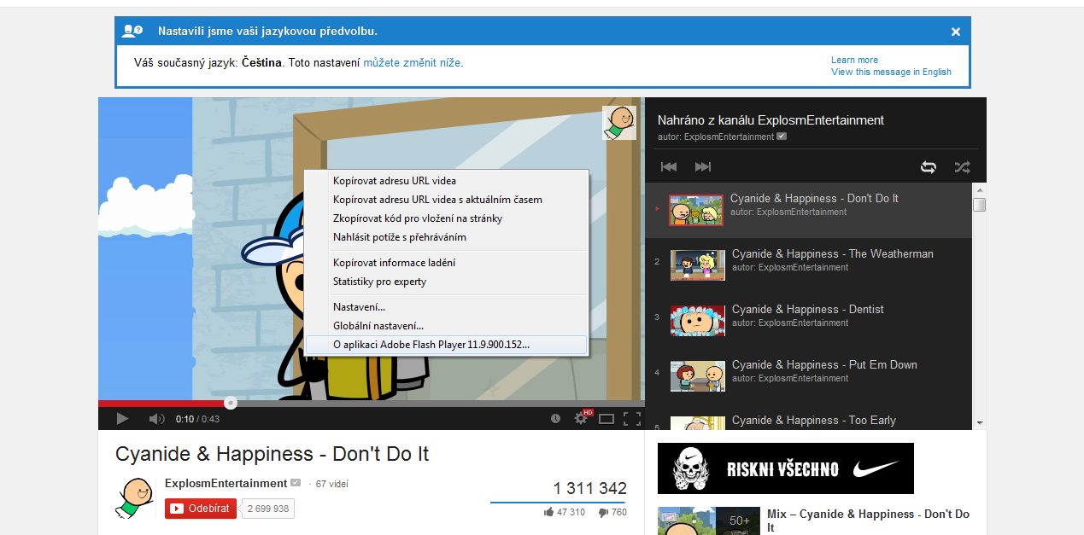Open the 'Dentist' playlist thumbnail
The height and width of the screenshot is (535, 1084).
tap(698, 320)
